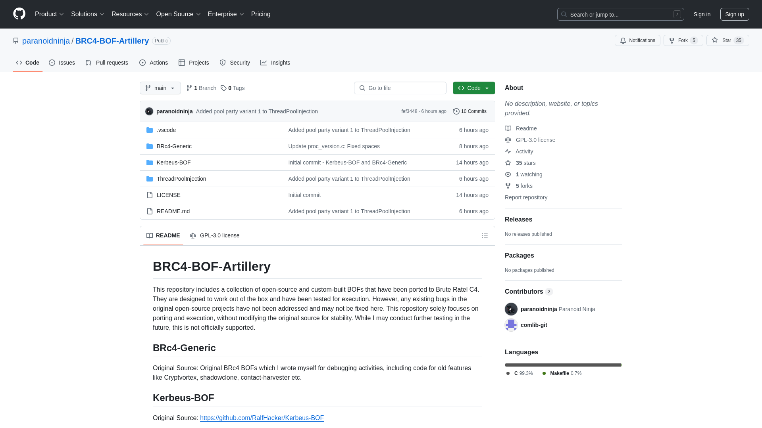Expand the main branch dropdown
Image resolution: width=762 pixels, height=428 pixels.
point(160,88)
